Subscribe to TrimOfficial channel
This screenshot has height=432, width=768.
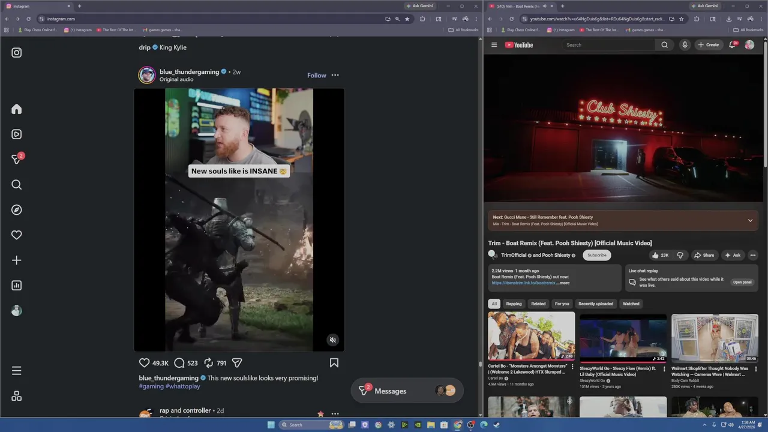tap(597, 255)
